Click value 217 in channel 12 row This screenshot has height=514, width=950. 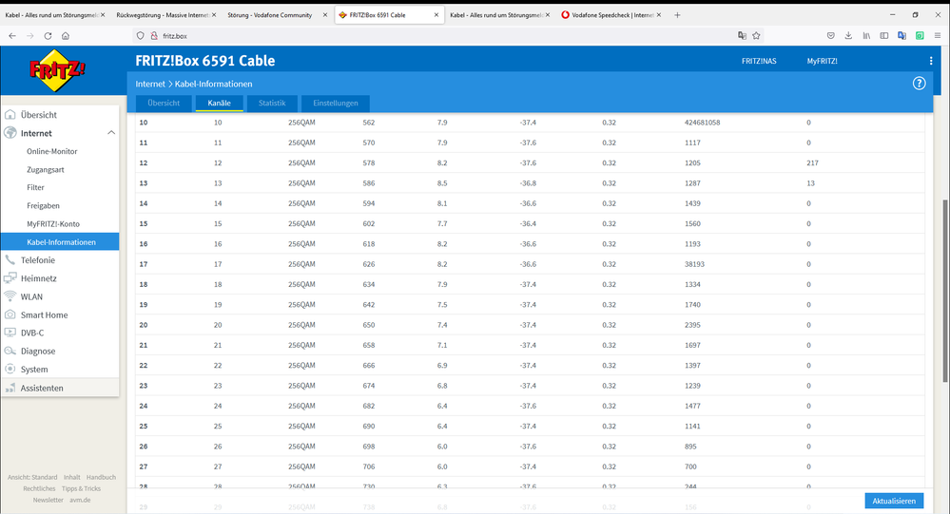812,162
